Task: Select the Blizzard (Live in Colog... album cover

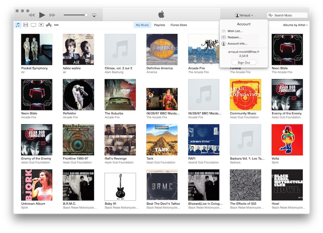Action: pos(204,185)
